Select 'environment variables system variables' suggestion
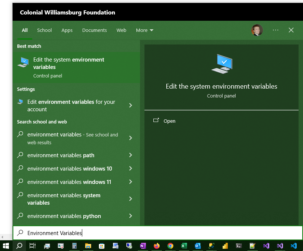The height and width of the screenshot is (251, 303). [64, 199]
